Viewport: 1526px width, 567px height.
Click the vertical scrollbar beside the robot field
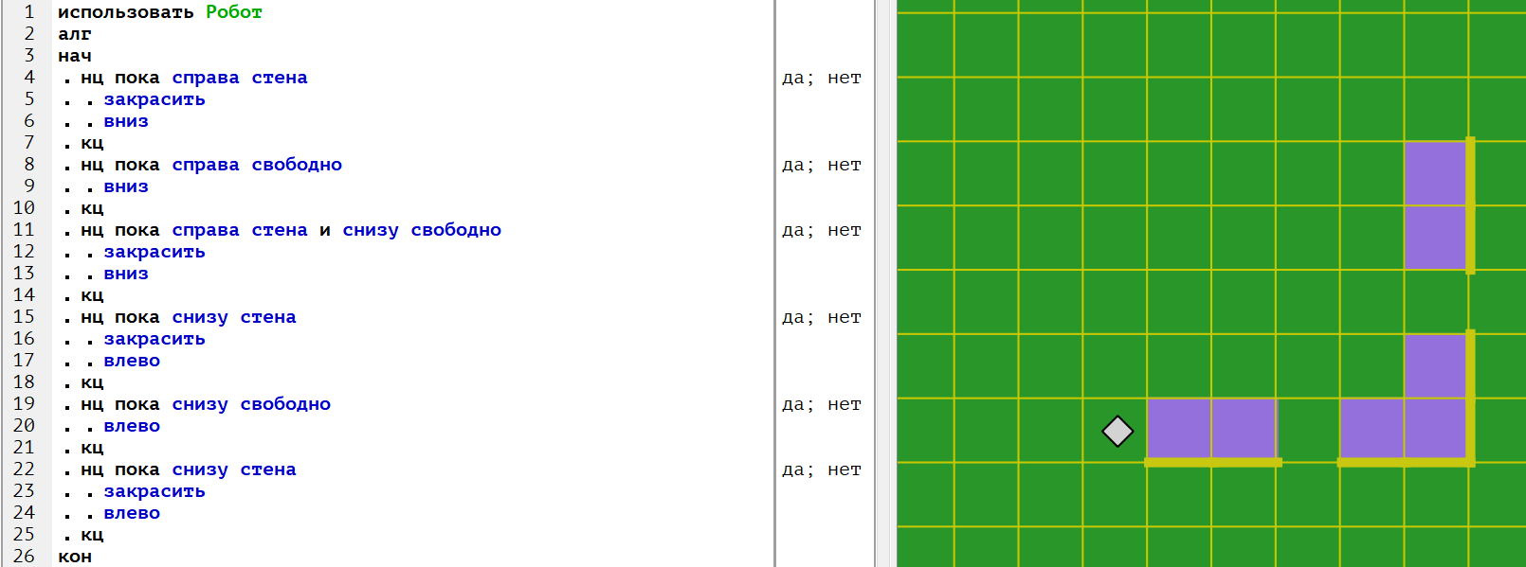point(885,284)
